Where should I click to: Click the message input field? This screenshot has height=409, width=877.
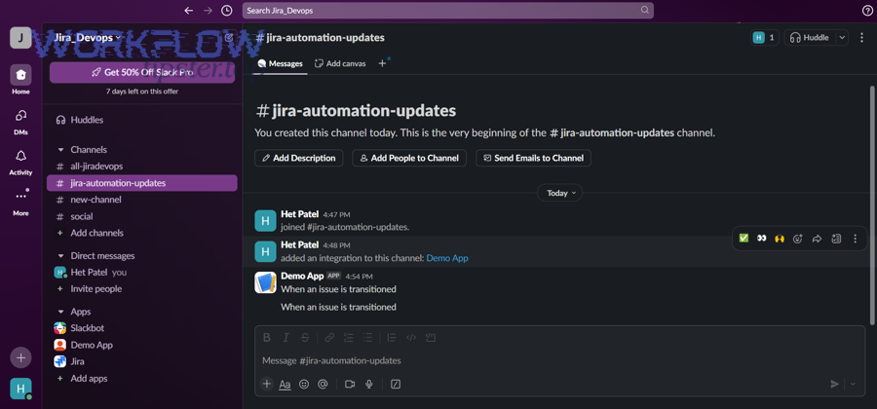pyautogui.click(x=546, y=360)
